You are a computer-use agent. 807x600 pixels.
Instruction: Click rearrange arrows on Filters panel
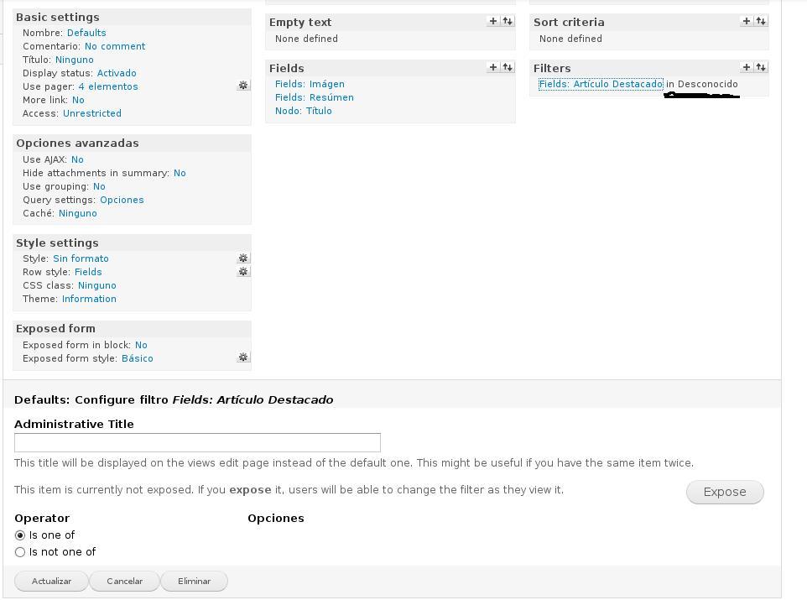point(760,67)
